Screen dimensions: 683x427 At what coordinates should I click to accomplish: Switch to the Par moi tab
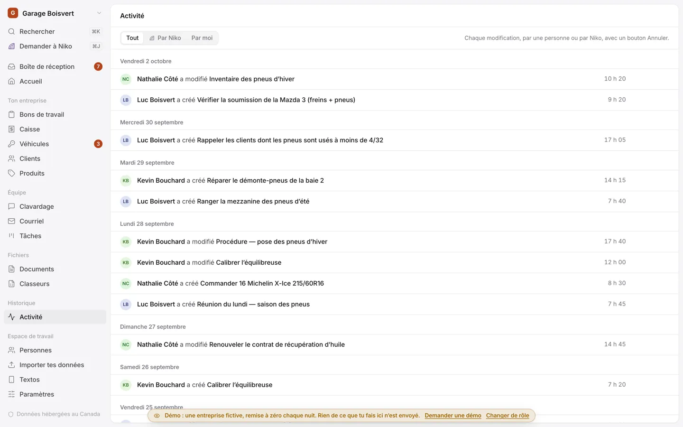(202, 38)
